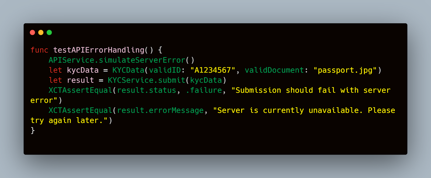This screenshot has height=178, width=431.
Task: Click the red close dot
Action: (x=32, y=32)
